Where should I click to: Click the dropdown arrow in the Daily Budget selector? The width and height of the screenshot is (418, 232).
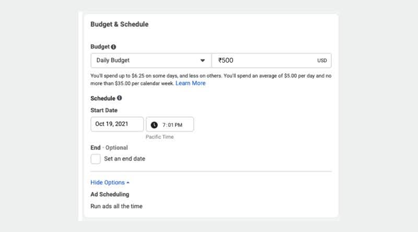203,60
